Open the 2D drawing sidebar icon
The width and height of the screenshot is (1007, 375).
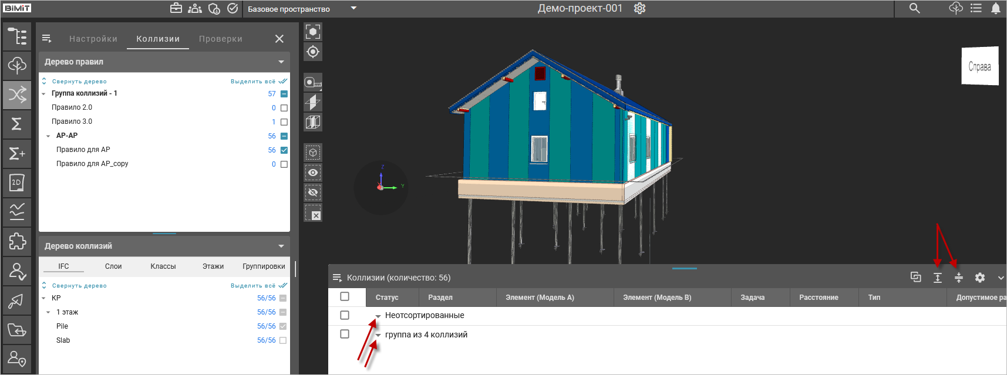17,183
